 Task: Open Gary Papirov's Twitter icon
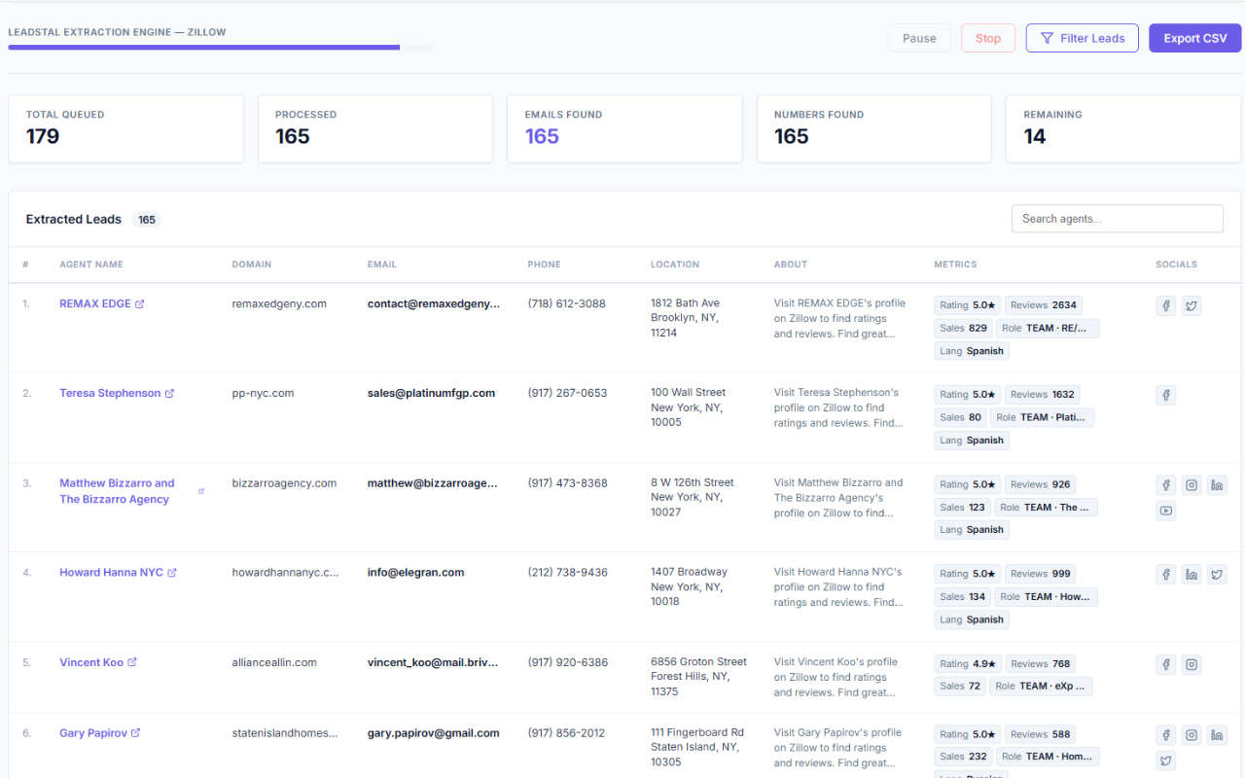coord(1166,760)
